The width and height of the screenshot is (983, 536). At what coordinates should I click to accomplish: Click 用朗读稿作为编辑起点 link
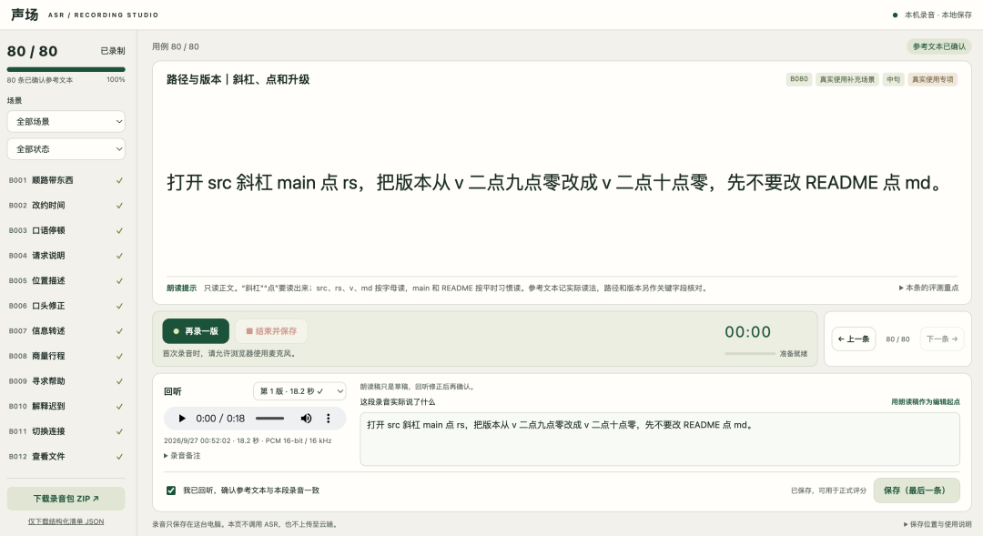click(926, 402)
